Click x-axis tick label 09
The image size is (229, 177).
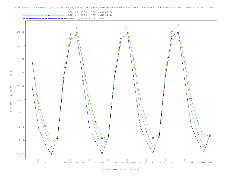51,163
